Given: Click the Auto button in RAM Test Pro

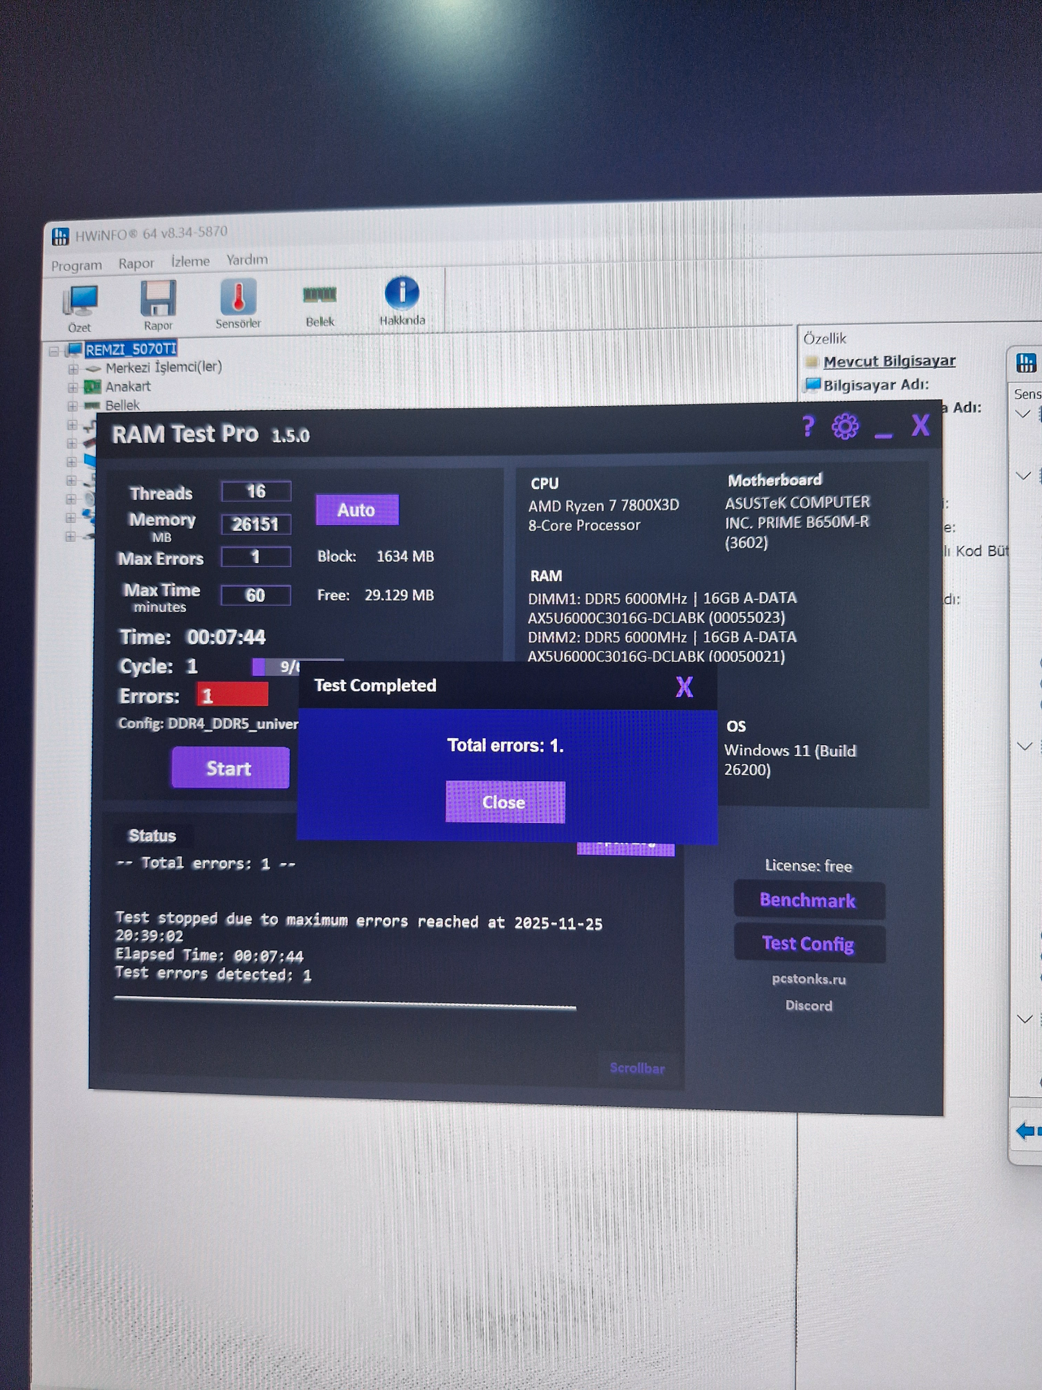Looking at the screenshot, I should click(357, 510).
